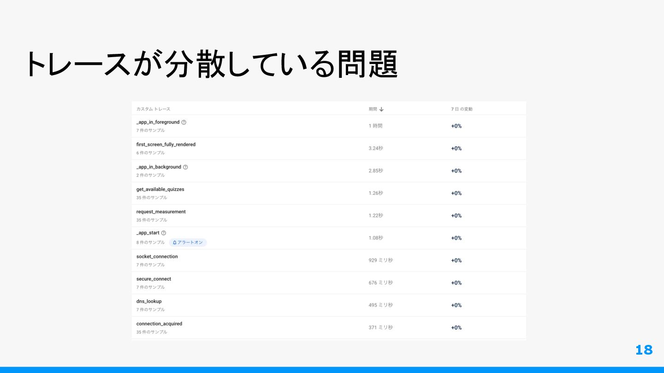
Task: Click the 1.22秒 duration value
Action: 376,216
